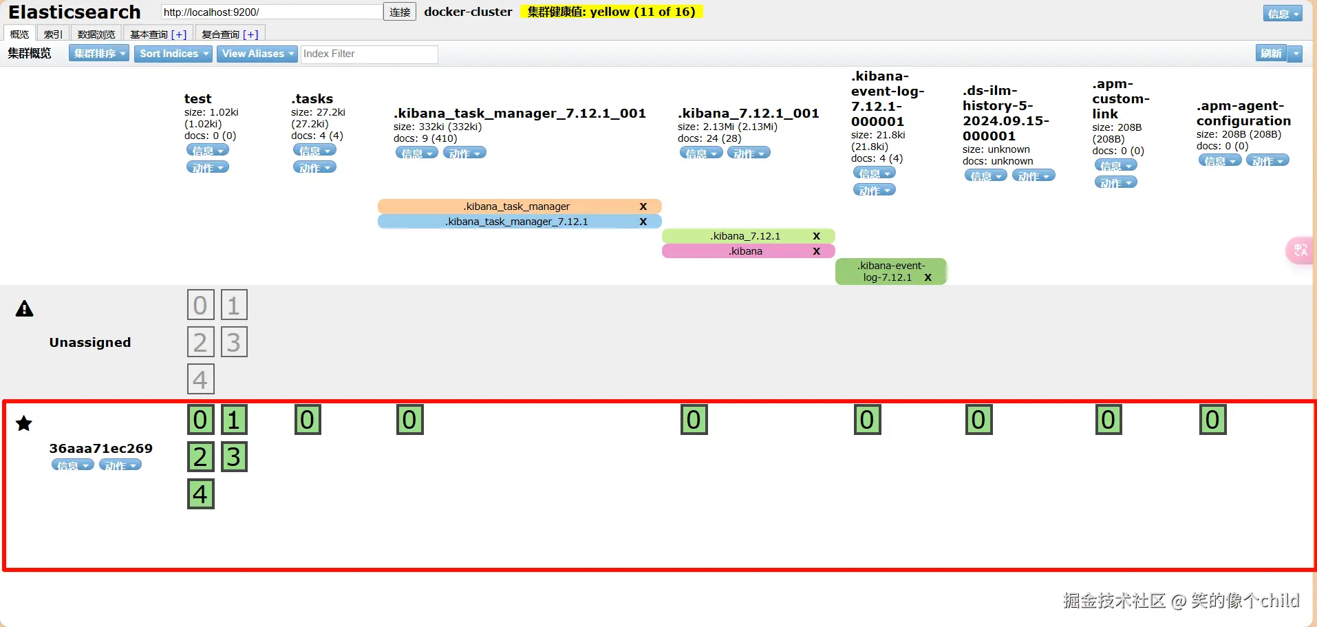Select shard 0 of the .tasks index

click(308, 420)
